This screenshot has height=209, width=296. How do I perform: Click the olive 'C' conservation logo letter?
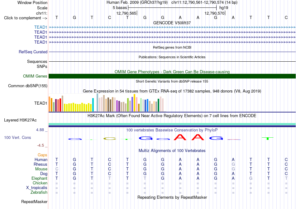coord(110,139)
